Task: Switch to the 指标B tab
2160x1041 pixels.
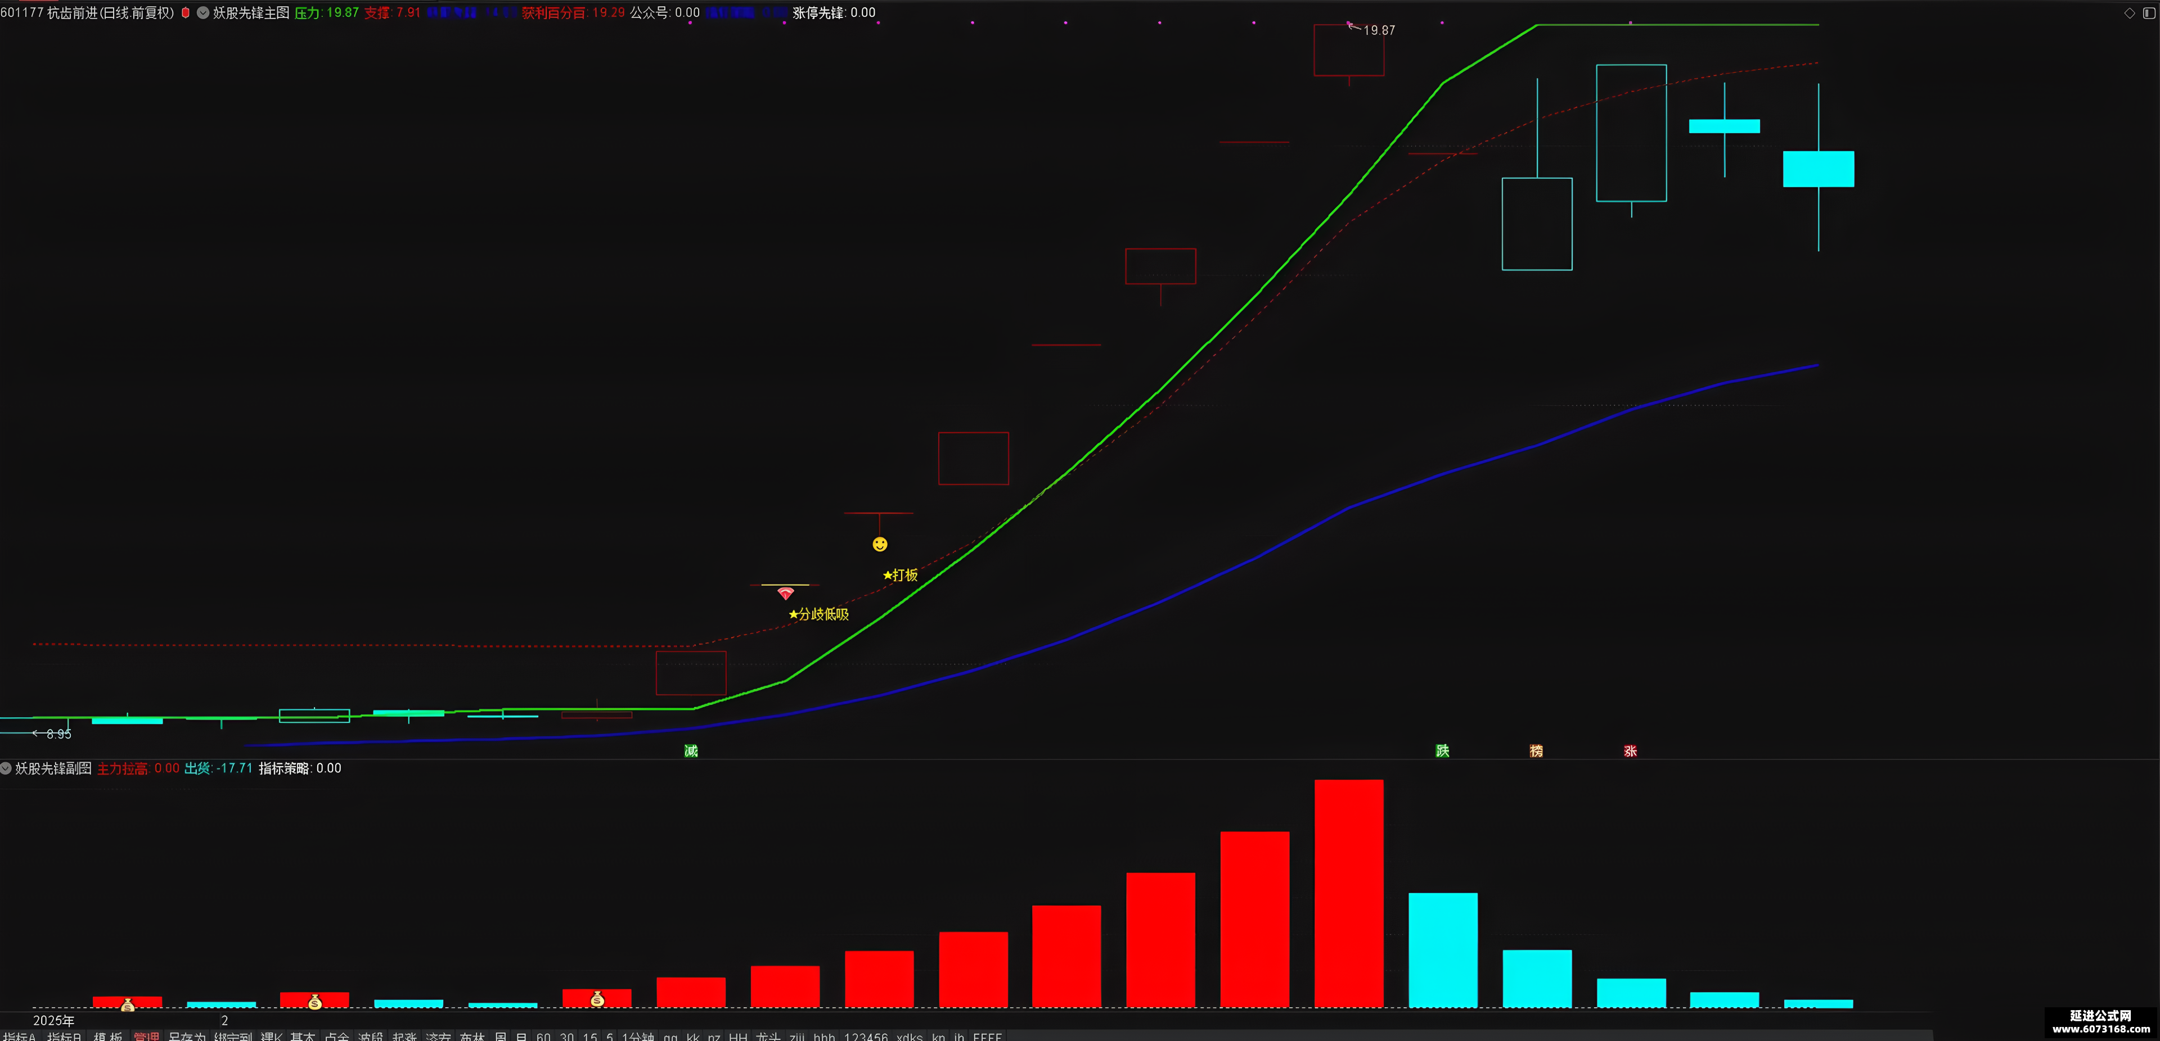Action: tap(65, 1036)
